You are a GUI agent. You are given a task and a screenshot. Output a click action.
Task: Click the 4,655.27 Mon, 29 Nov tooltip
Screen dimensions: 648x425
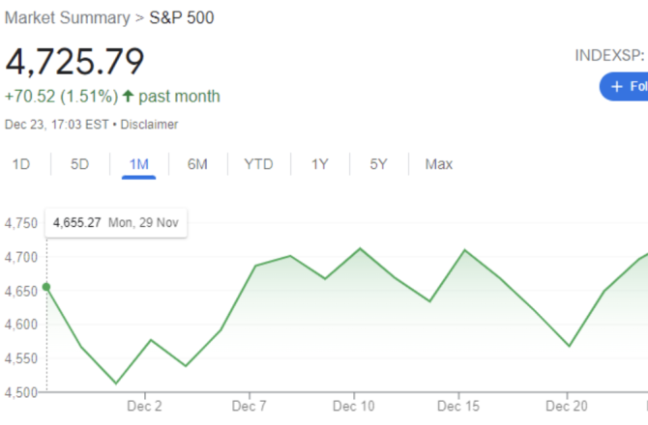116,223
